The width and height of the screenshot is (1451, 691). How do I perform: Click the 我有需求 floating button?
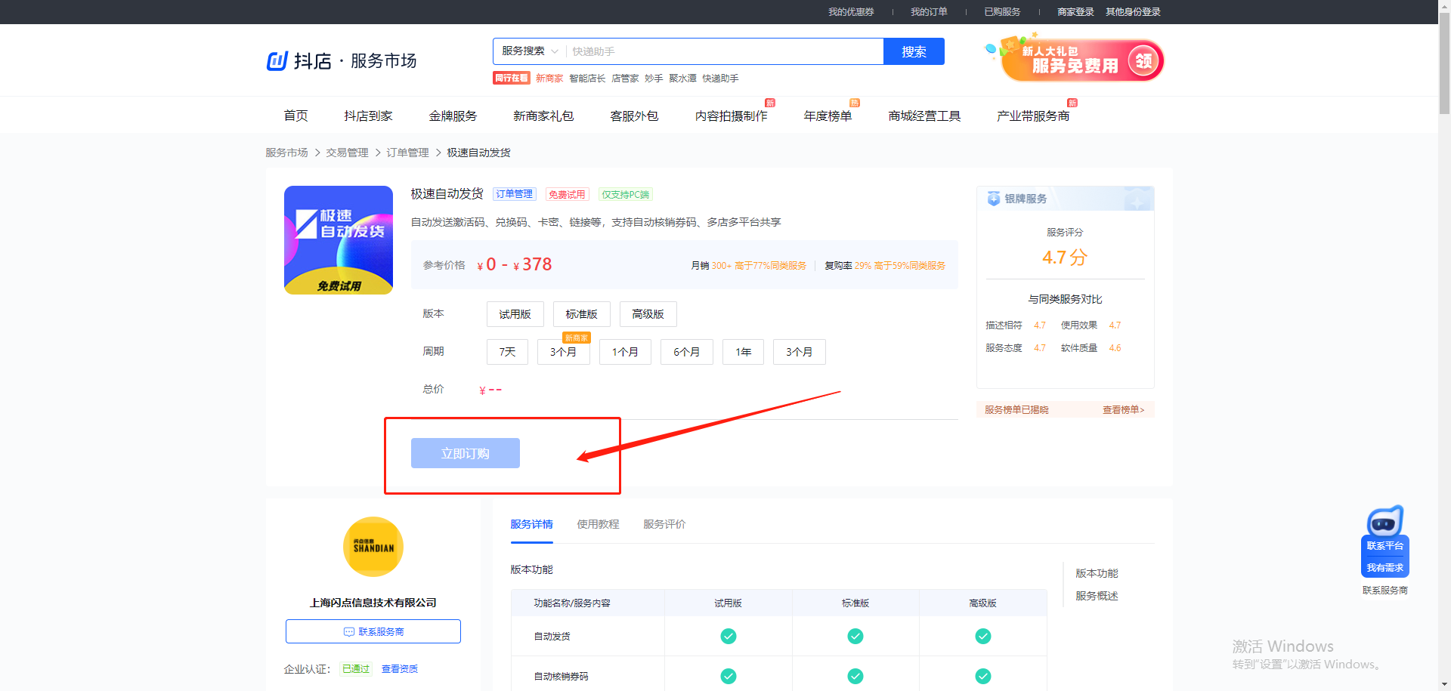pos(1384,568)
